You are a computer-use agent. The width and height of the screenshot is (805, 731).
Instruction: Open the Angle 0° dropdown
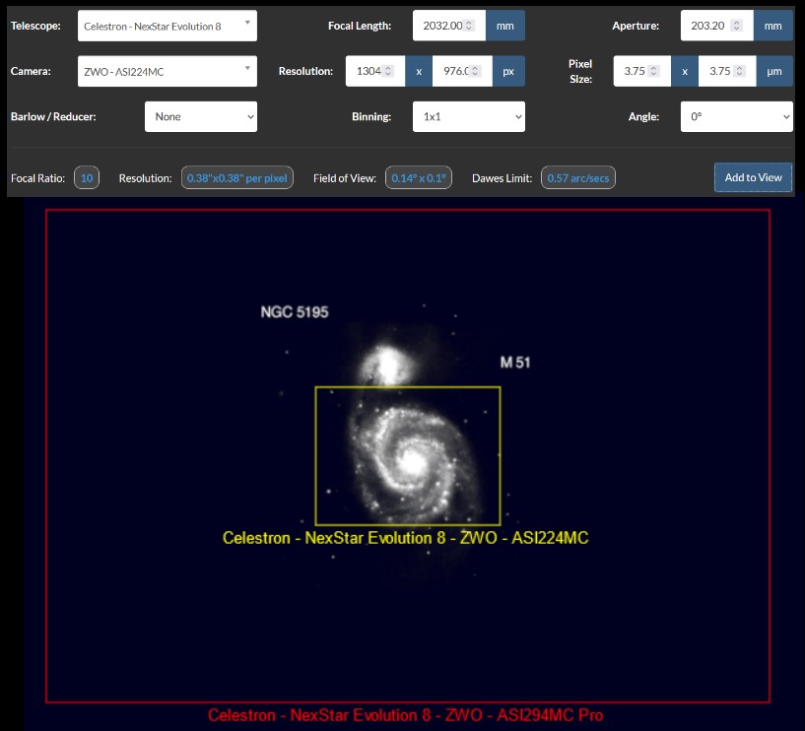pyautogui.click(x=737, y=116)
